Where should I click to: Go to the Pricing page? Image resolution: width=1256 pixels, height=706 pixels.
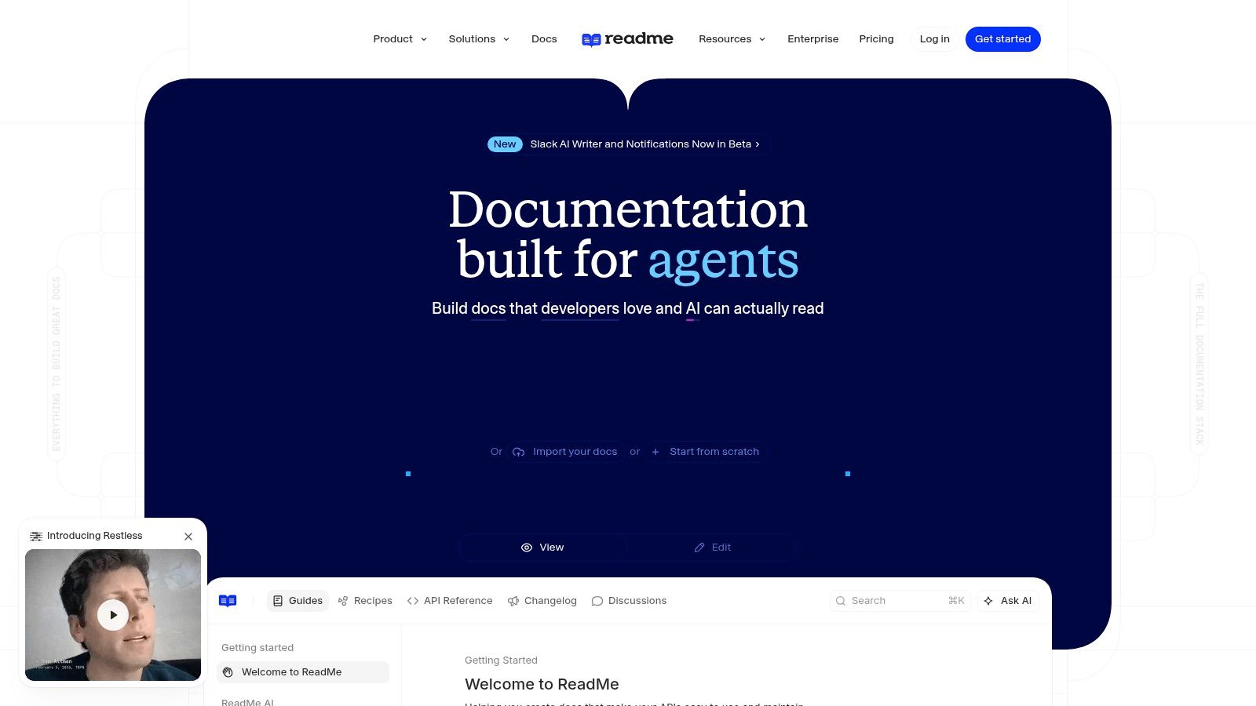[876, 39]
